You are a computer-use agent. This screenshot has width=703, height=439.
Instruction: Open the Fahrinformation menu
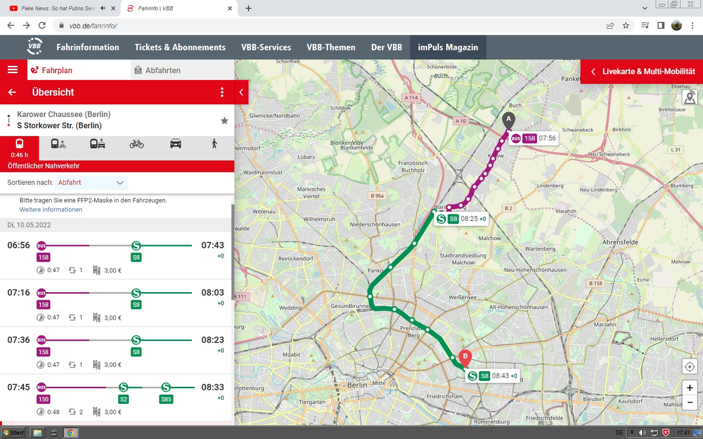pos(88,47)
